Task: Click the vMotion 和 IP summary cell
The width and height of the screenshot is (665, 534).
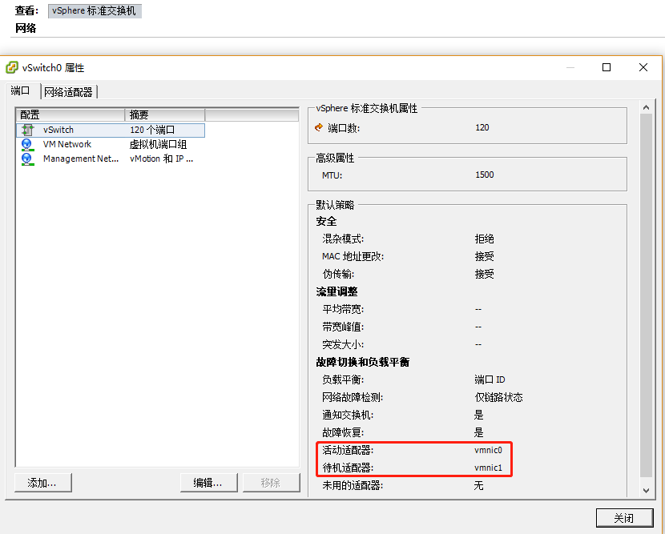Action: click(161, 159)
